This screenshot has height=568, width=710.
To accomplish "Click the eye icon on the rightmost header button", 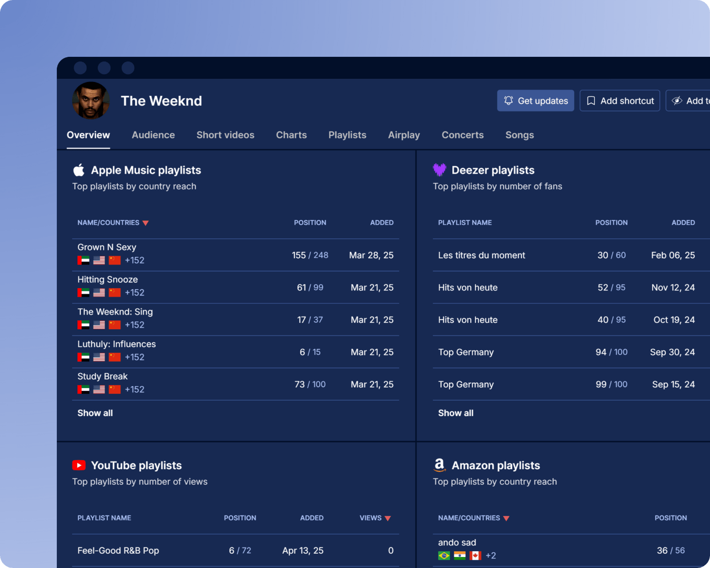I will (678, 100).
